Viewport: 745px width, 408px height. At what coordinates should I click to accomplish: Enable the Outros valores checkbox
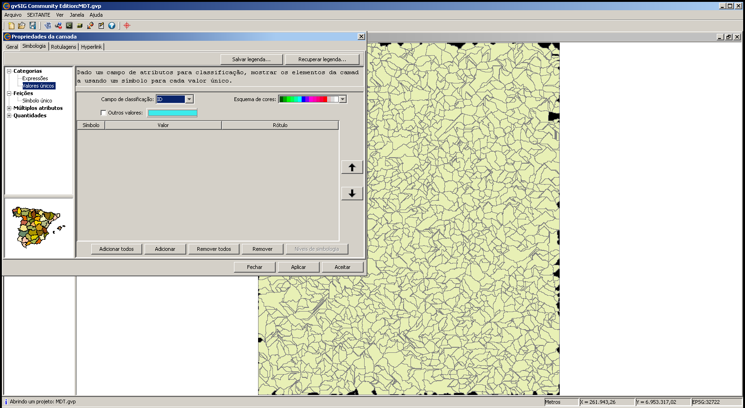(x=103, y=113)
